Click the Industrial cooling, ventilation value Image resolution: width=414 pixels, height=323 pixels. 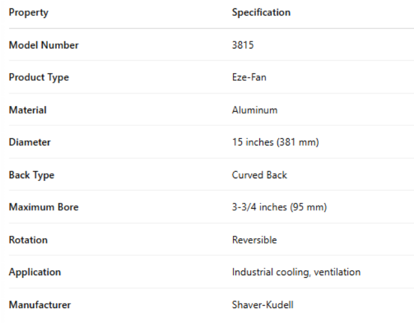coord(296,272)
